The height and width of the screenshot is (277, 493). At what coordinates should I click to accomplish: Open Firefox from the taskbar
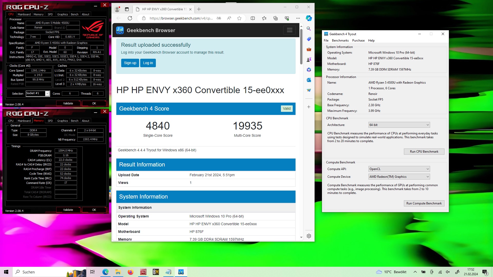[131, 272]
